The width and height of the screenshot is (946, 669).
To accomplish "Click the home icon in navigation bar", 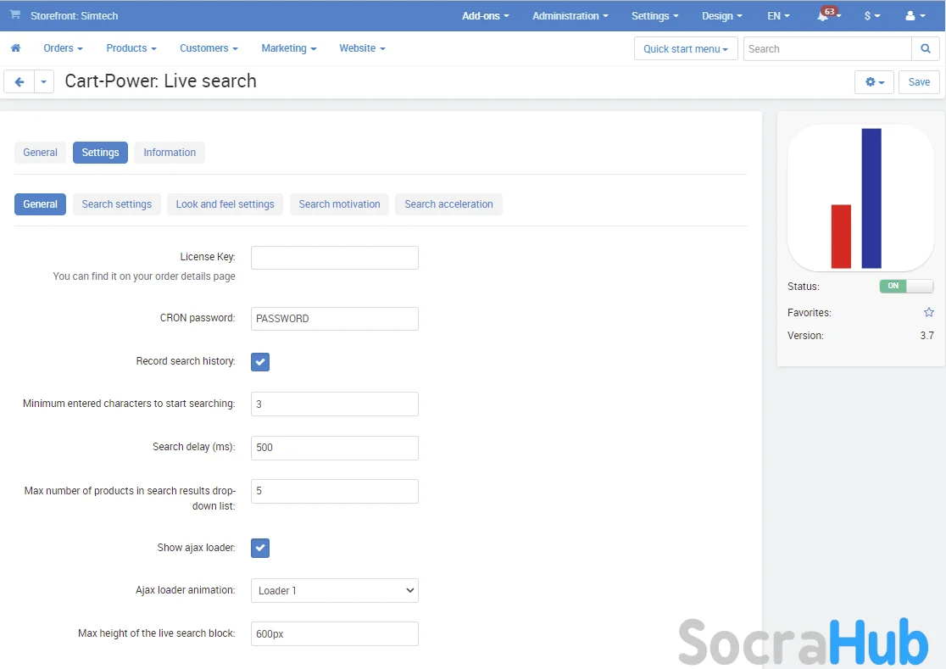I will click(x=15, y=48).
